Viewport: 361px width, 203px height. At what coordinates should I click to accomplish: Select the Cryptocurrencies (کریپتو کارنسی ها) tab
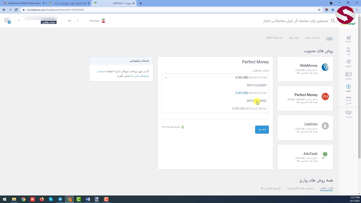[x=270, y=188]
